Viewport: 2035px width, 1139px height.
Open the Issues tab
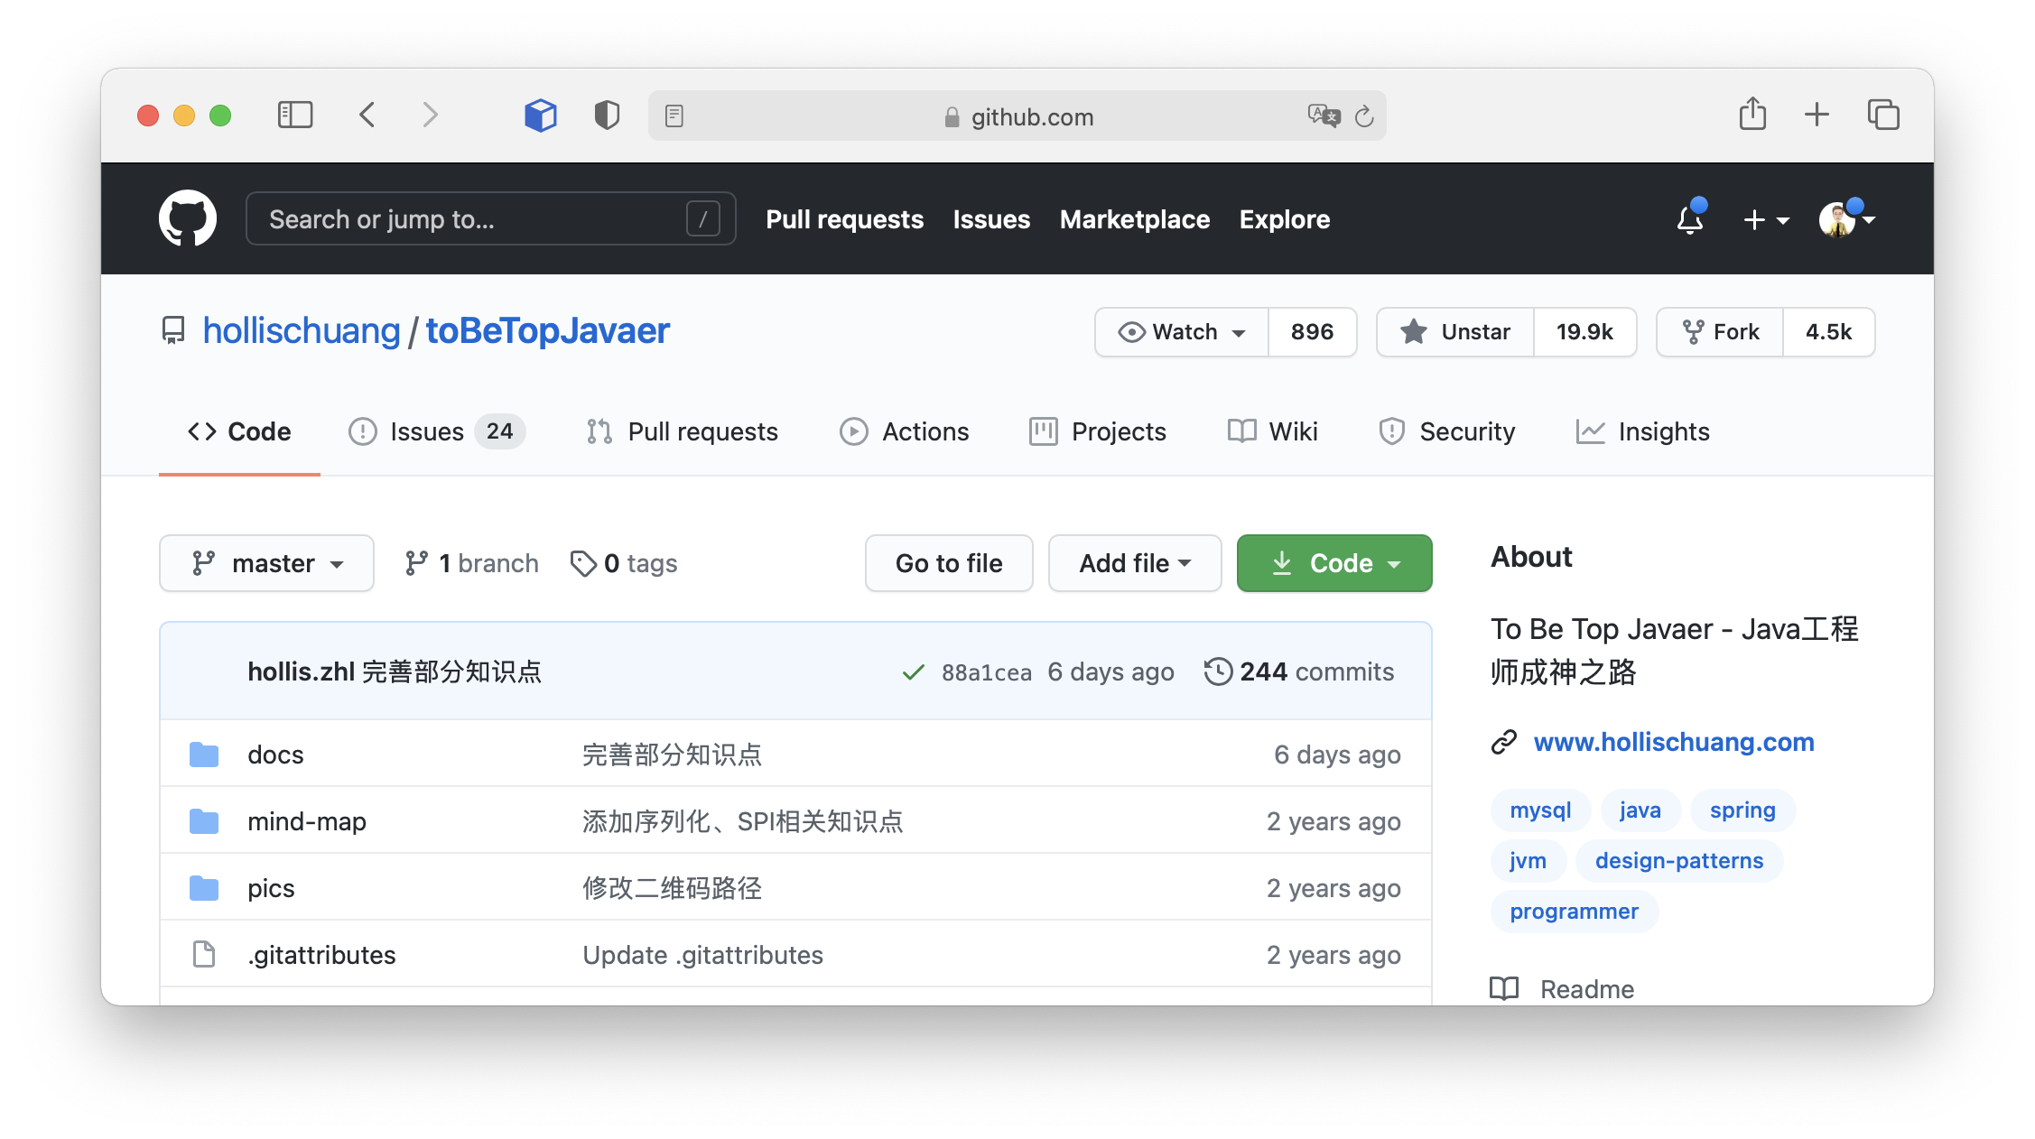tap(437, 431)
